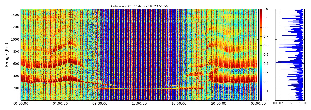
Task: Click the 200 range tick label
Action: [16, 88]
